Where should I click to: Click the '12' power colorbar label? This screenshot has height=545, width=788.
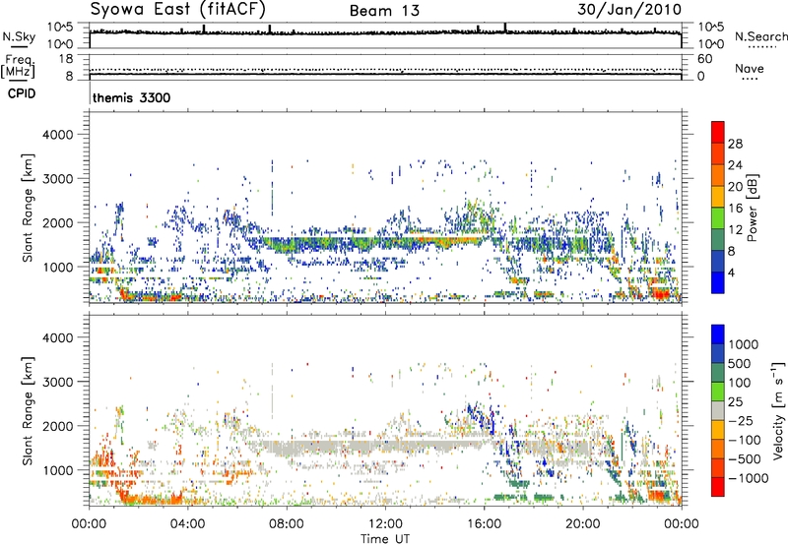tap(735, 230)
